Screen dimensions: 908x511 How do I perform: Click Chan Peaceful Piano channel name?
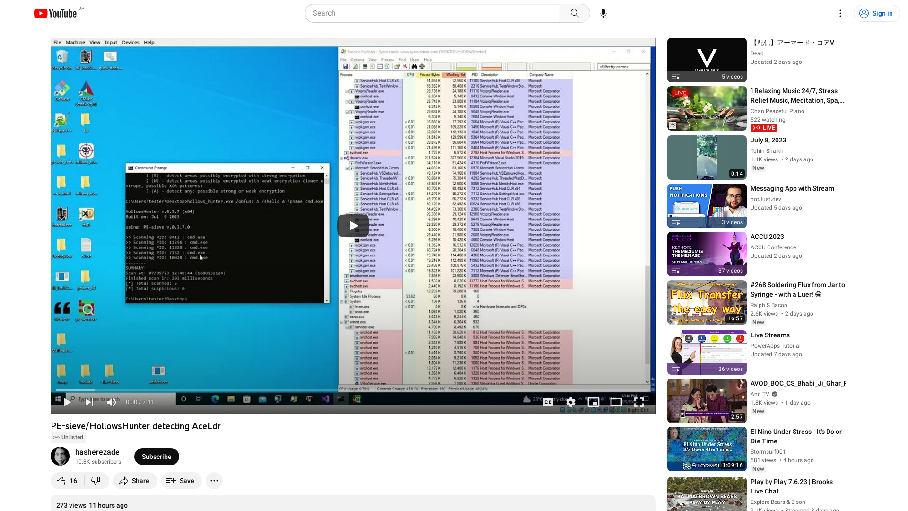pyautogui.click(x=777, y=111)
